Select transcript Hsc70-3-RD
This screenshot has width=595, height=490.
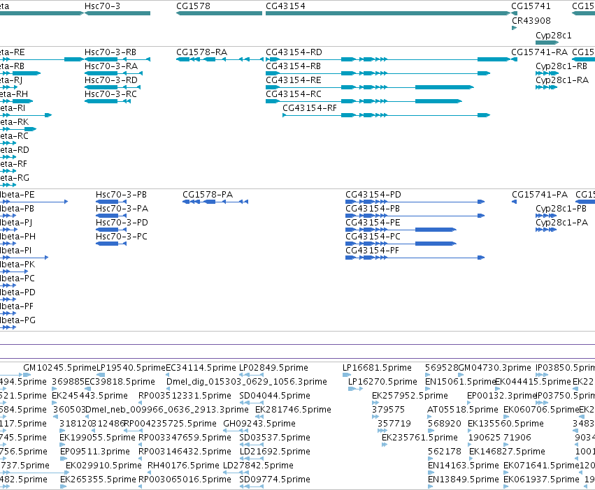pyautogui.click(x=113, y=87)
